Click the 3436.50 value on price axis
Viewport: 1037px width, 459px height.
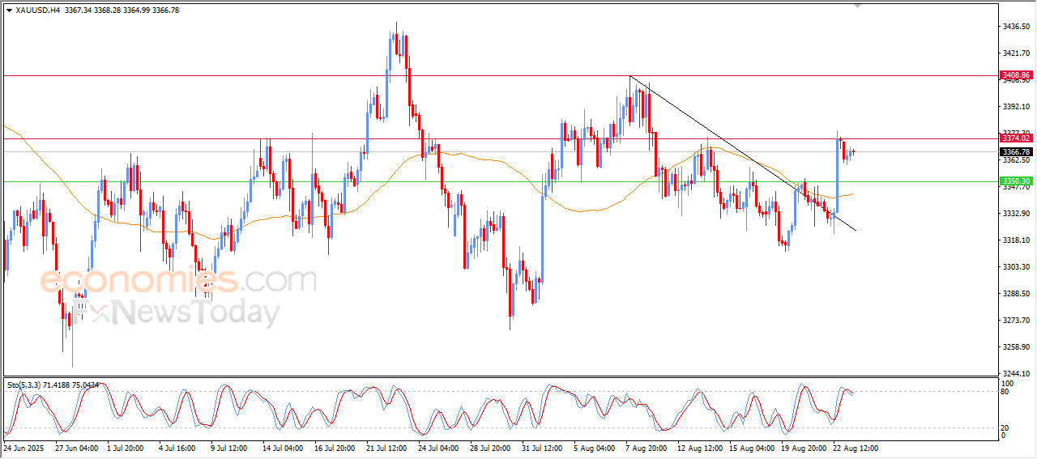[x=1016, y=27]
